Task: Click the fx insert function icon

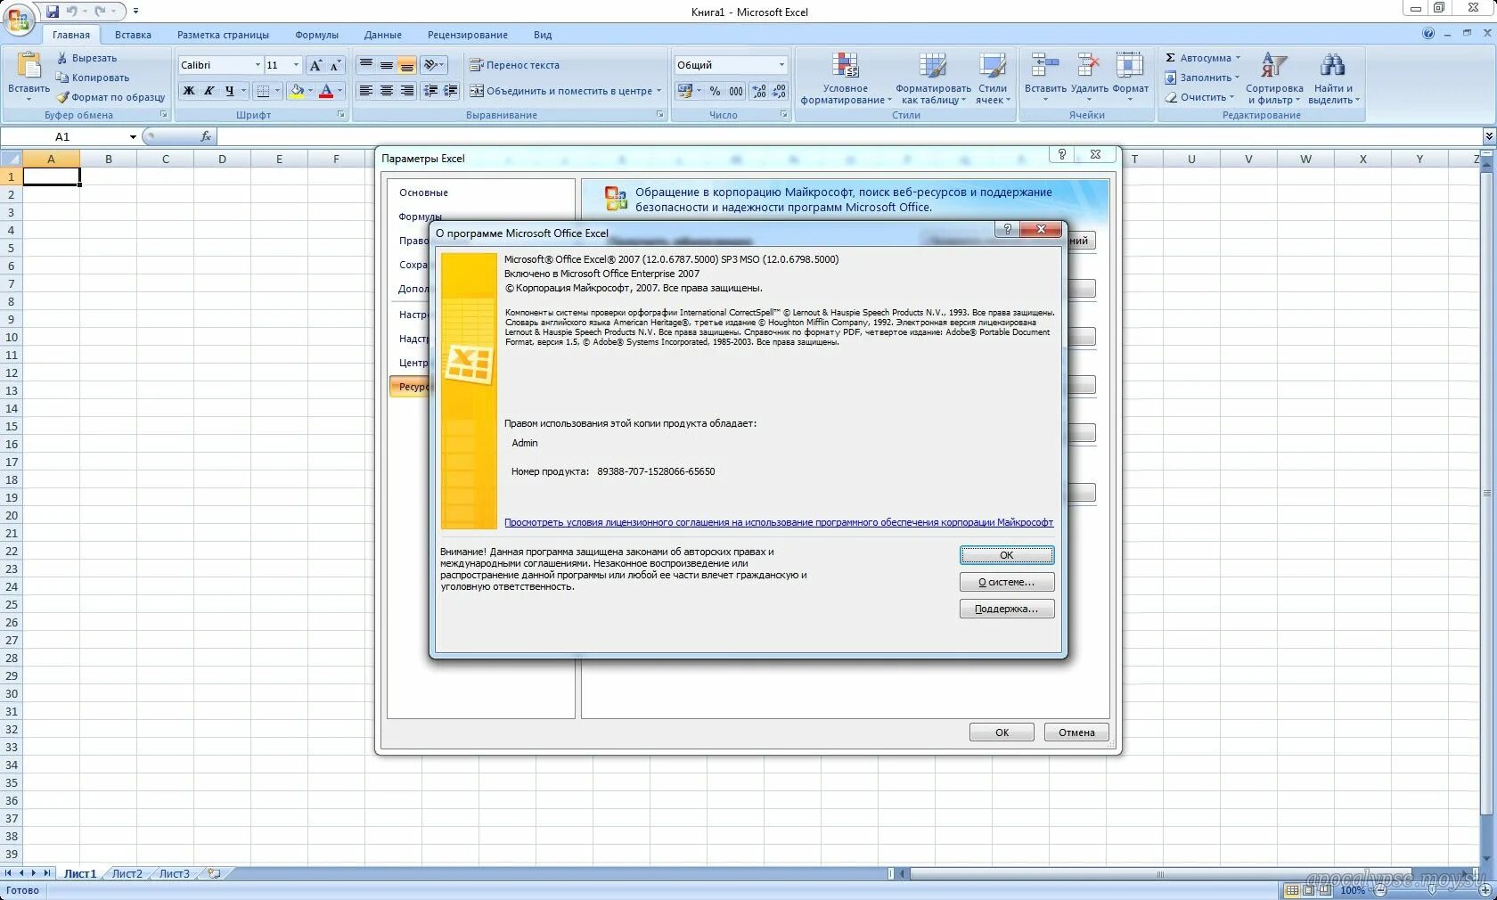Action: tap(206, 136)
